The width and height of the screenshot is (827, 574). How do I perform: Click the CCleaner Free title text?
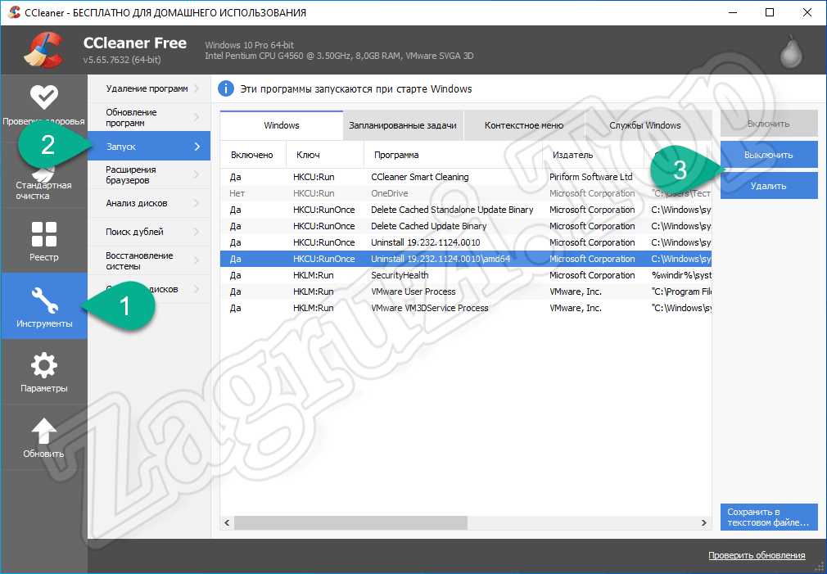coord(135,43)
